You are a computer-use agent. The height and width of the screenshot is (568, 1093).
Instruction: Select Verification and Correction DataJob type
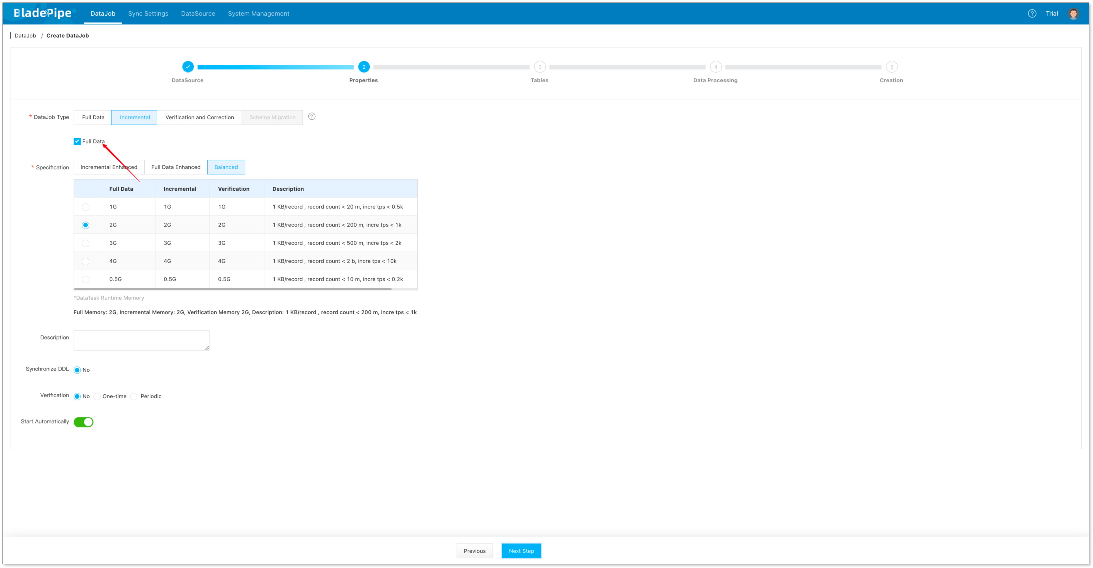tap(199, 117)
